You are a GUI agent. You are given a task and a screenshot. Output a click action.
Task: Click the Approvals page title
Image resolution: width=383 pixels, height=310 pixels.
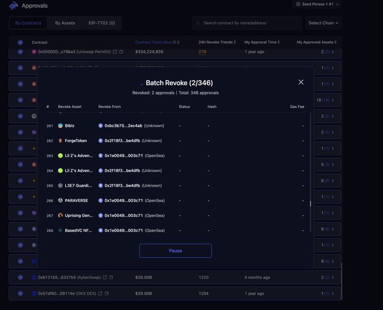point(34,6)
